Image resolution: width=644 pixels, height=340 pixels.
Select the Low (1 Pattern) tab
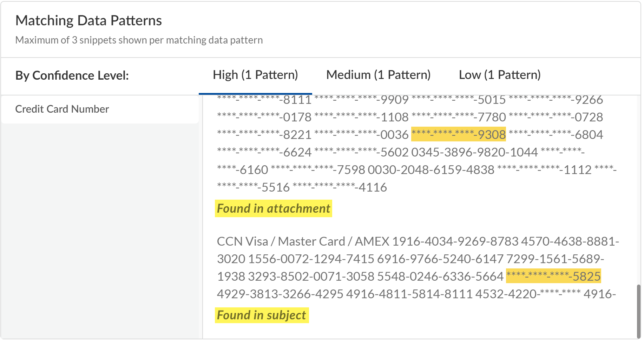500,75
